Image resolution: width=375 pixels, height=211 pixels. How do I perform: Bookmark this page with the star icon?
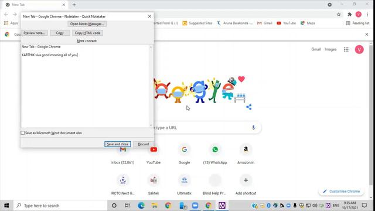[339, 15]
